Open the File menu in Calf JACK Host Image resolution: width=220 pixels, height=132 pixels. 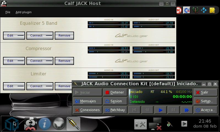[8, 12]
